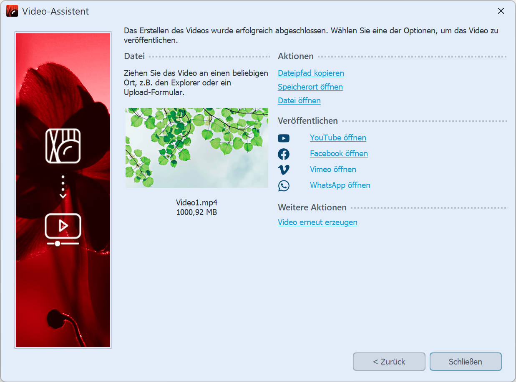Open YouTube via YouTube öffnen link
Image resolution: width=516 pixels, height=382 pixels.
338,138
